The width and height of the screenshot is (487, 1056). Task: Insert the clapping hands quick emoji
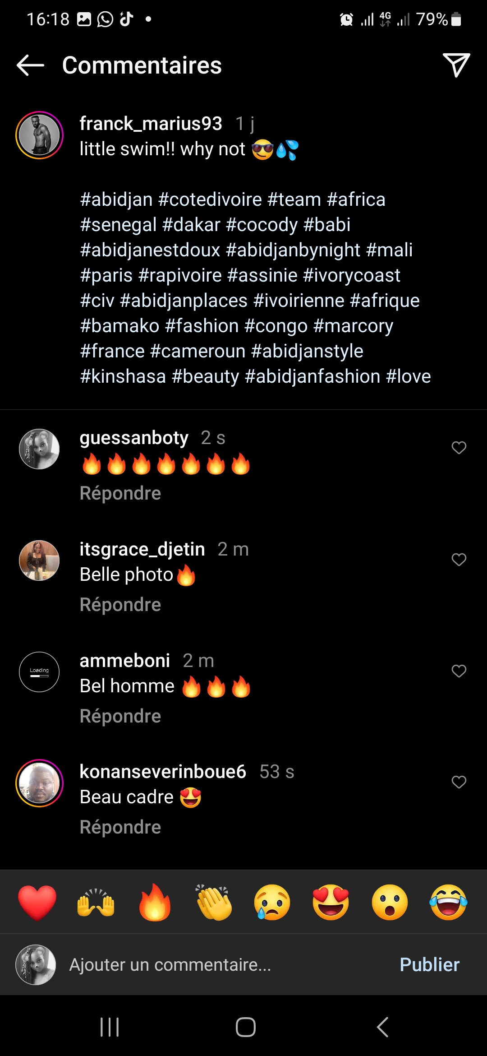click(214, 903)
